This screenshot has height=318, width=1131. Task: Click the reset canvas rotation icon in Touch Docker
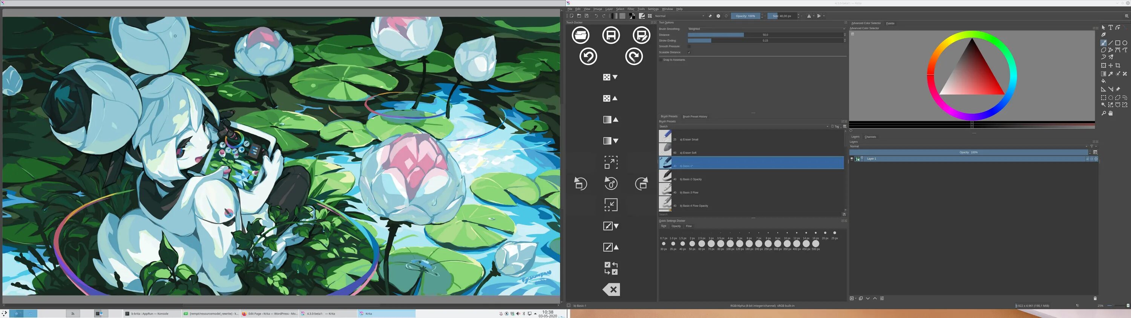pos(611,183)
